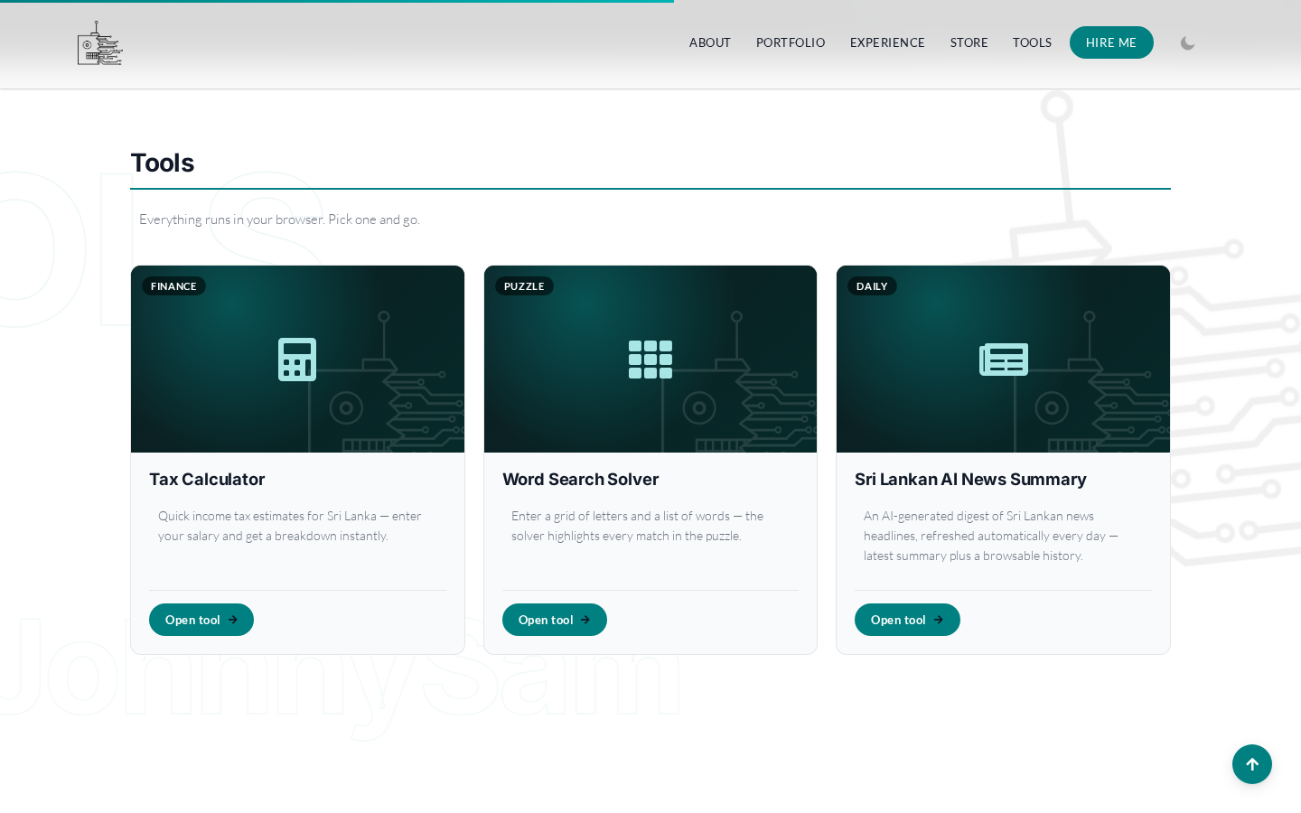1301x813 pixels.
Task: Click the Hire Me button
Action: point(1111,42)
